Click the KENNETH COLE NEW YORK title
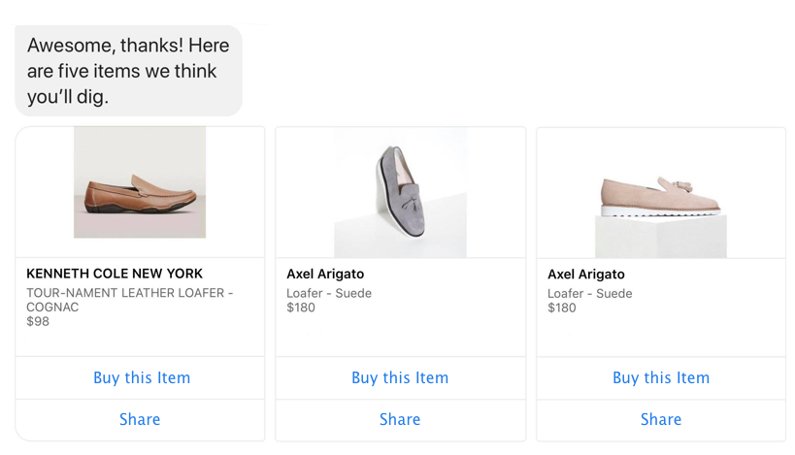The width and height of the screenshot is (795, 455). pyautogui.click(x=115, y=274)
